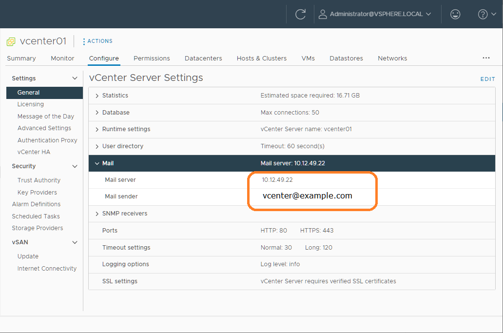Click the vCenter Server Settings heading
Image resolution: width=503 pixels, height=333 pixels.
tap(146, 78)
